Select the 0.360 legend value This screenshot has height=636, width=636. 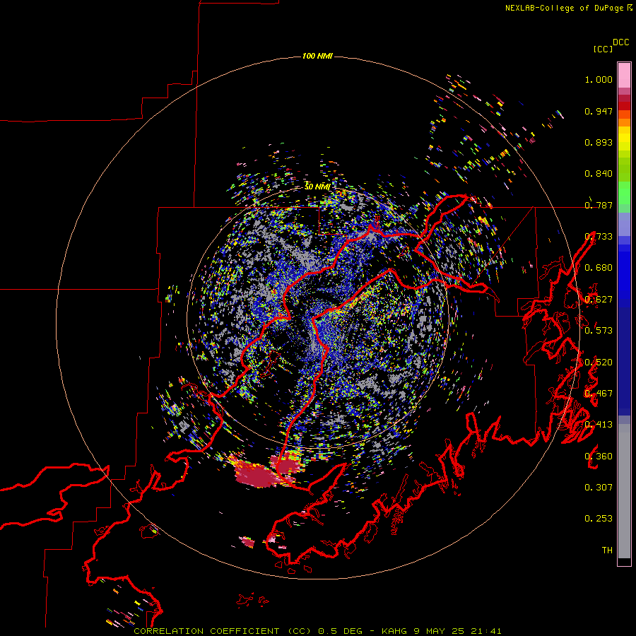pos(599,457)
